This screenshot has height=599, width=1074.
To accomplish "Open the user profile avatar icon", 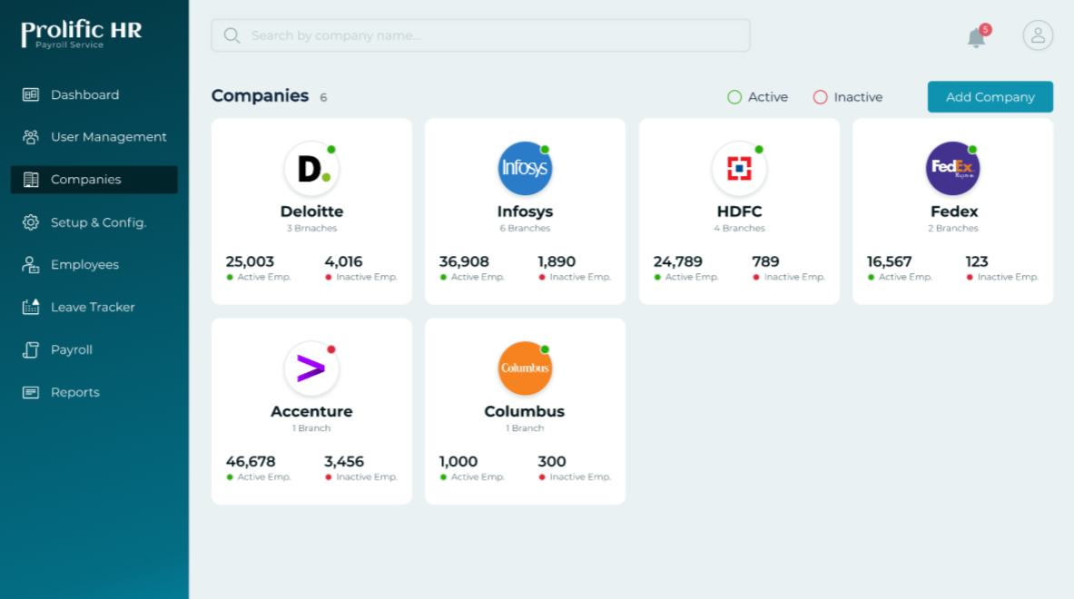I will 1038,35.
